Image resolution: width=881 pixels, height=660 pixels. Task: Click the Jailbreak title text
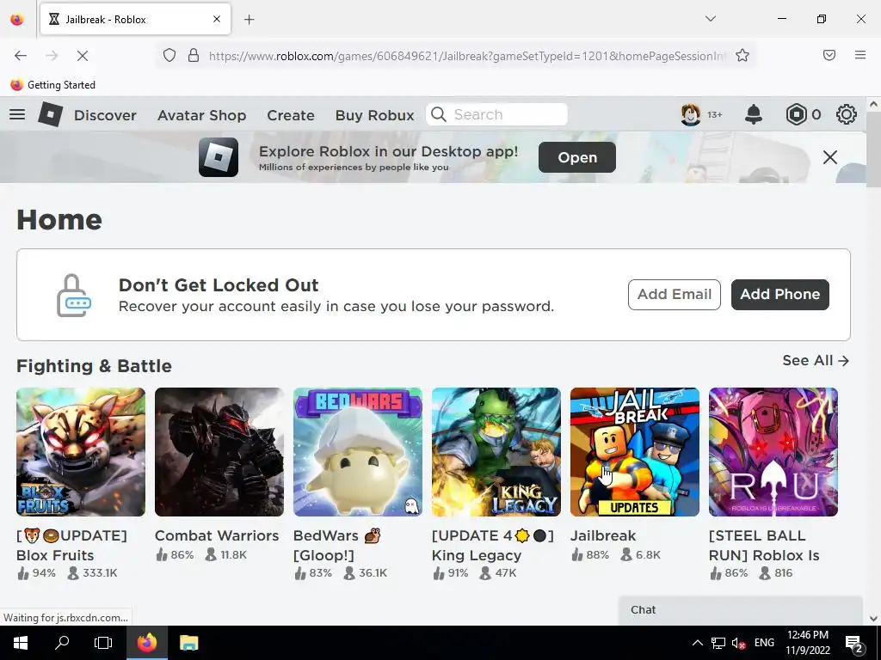[603, 535]
